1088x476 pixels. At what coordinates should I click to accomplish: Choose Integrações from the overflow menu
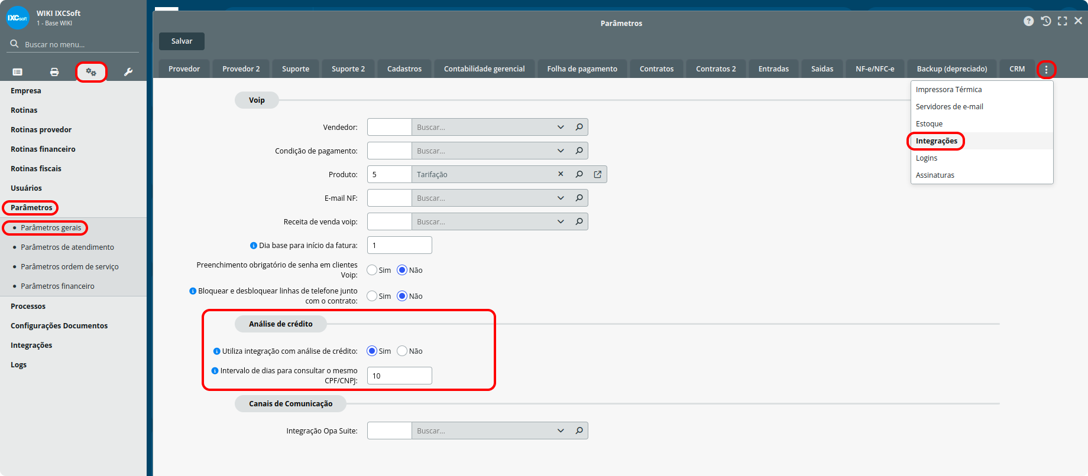coord(937,141)
